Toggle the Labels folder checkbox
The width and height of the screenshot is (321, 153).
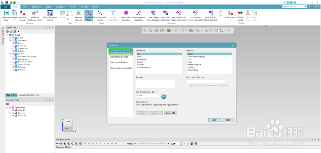pyautogui.click(x=13, y=51)
